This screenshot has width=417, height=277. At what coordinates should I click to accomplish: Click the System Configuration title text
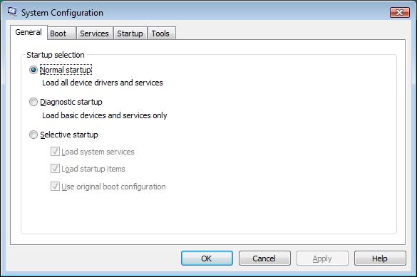tap(62, 13)
